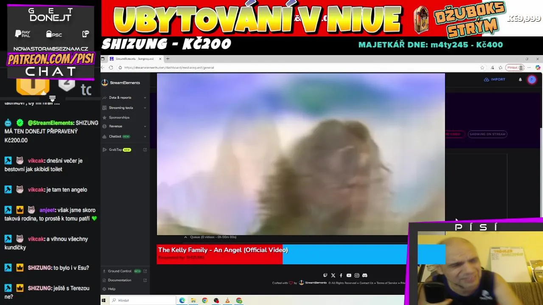Open the Instagram footer icon

(x=357, y=275)
